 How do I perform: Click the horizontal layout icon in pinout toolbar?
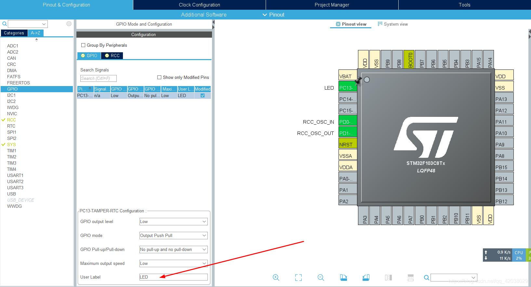(x=410, y=278)
